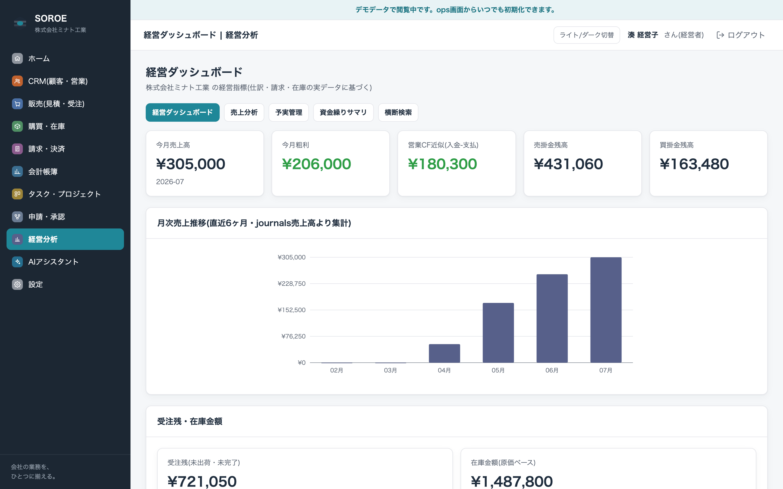Image resolution: width=783 pixels, height=489 pixels.
Task: Click the 請求・決済 invoice icon
Action: point(17,149)
